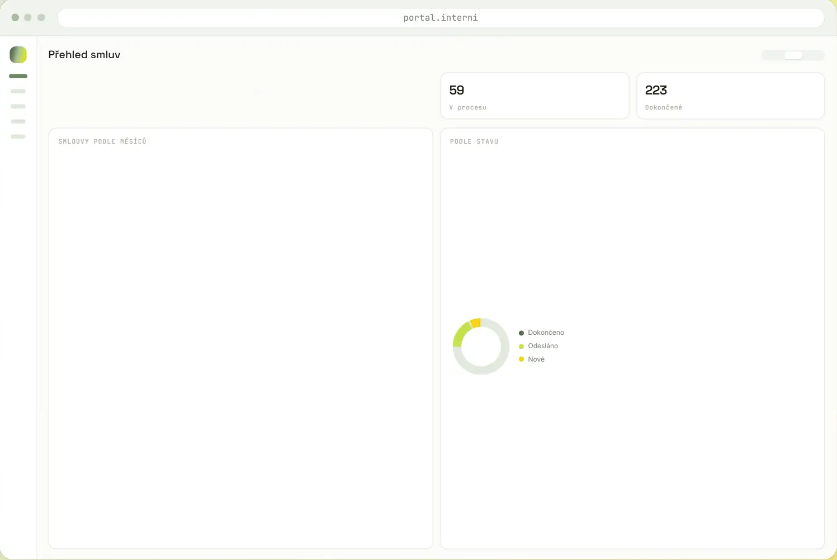Screen dimensions: 837x560
Task: Click the "PODLE STAVU" panel heading
Action: click(474, 141)
